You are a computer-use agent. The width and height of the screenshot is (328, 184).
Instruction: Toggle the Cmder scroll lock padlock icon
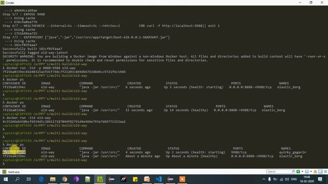[315, 172]
